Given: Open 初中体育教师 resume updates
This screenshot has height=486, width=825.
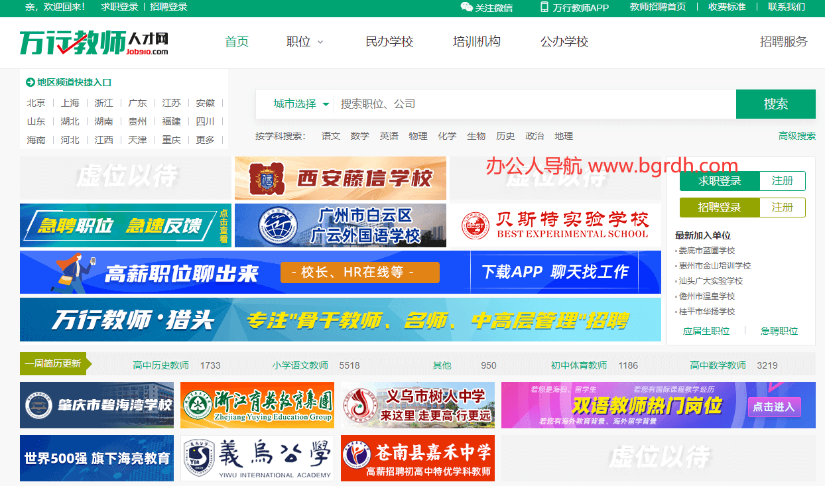Looking at the screenshot, I should coord(579,365).
